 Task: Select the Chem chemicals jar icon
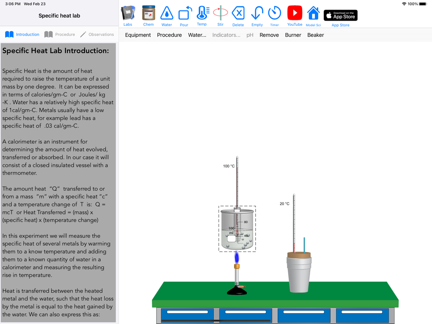148,13
